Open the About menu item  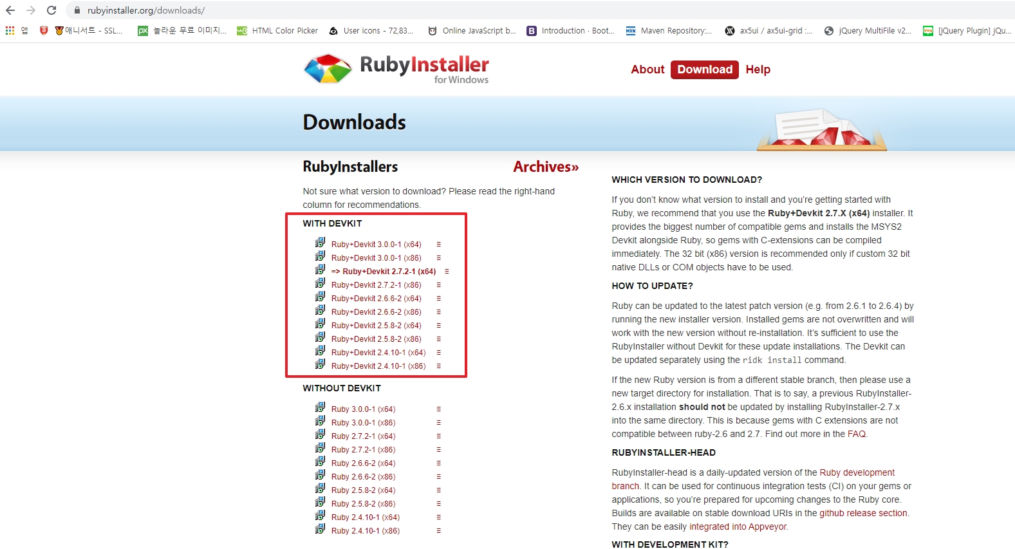tap(647, 70)
